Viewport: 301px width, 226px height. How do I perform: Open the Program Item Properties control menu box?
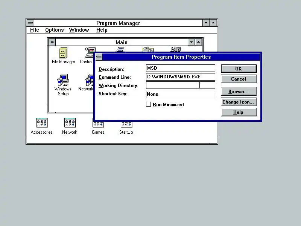[x=99, y=57]
